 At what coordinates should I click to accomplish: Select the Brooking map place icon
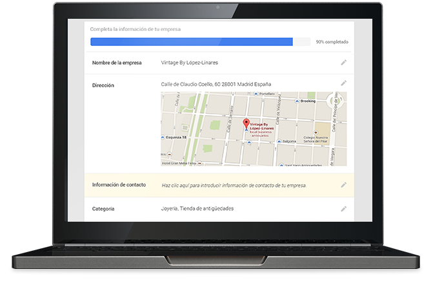point(297,101)
